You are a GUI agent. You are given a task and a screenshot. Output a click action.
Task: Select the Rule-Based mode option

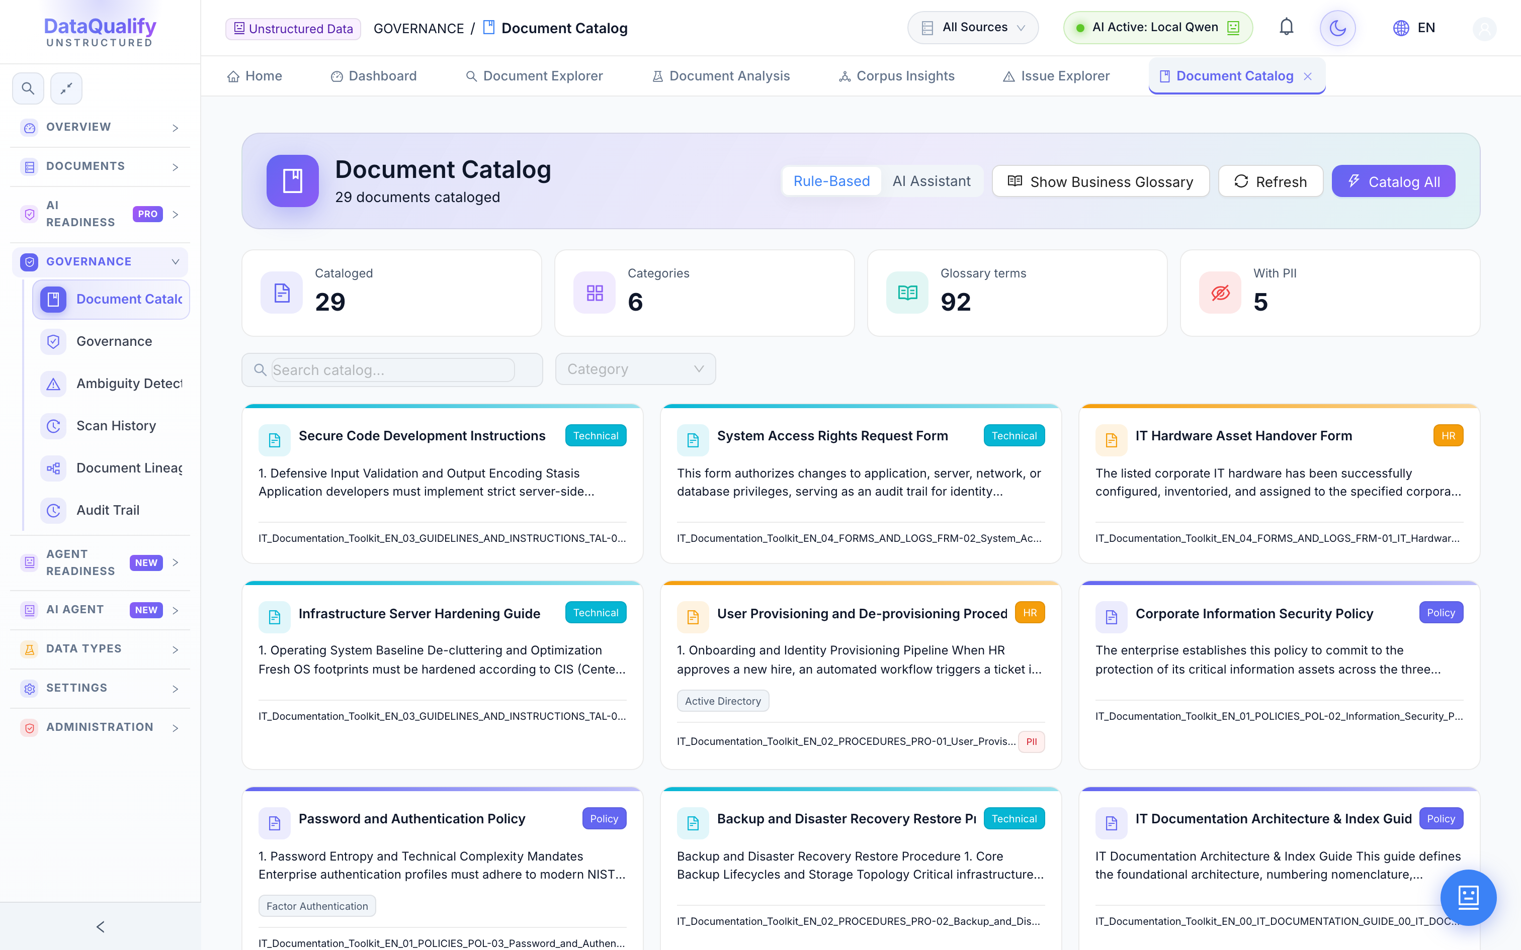click(831, 181)
